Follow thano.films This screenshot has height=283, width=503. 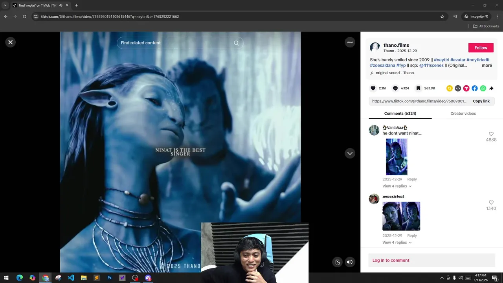(x=481, y=48)
